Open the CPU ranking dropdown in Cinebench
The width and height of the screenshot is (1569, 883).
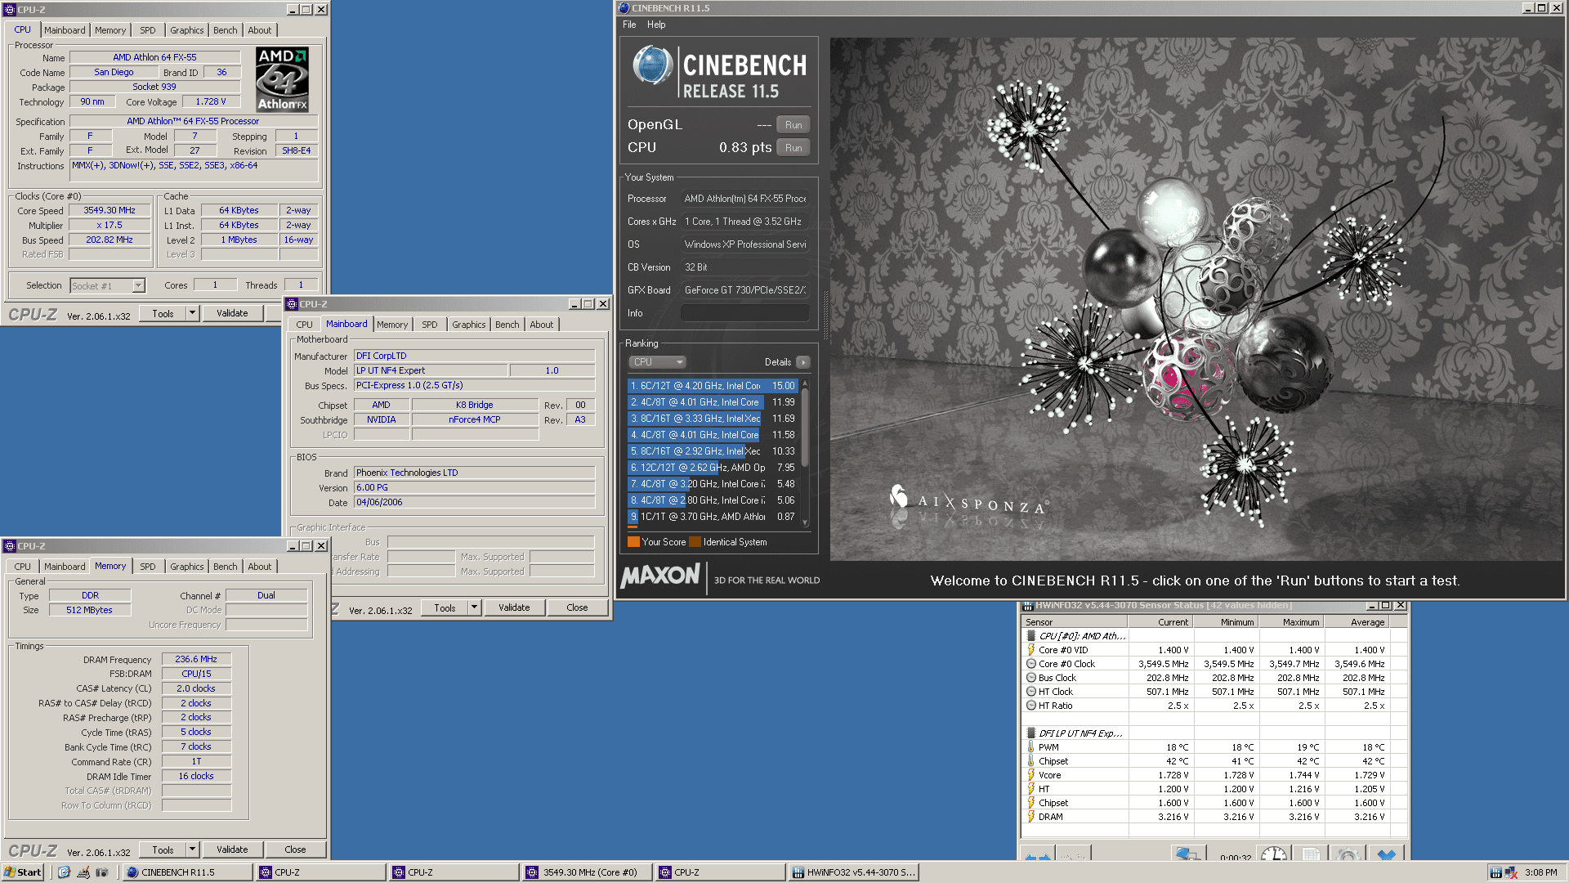pyautogui.click(x=657, y=362)
